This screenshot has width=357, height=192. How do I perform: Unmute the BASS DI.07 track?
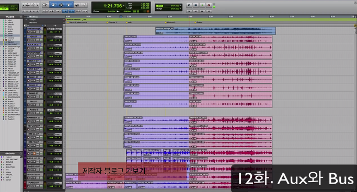35,154
